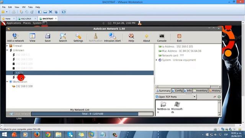Click the ports list scroll down arrow
Image resolution: width=245 pixels, height=138 pixels.
219,114
